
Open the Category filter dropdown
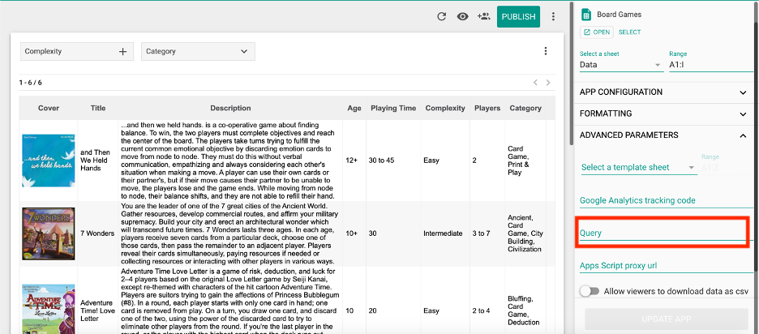[198, 51]
